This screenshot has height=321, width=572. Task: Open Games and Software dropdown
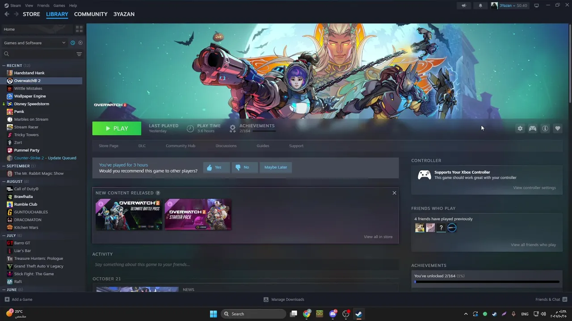pyautogui.click(x=34, y=43)
